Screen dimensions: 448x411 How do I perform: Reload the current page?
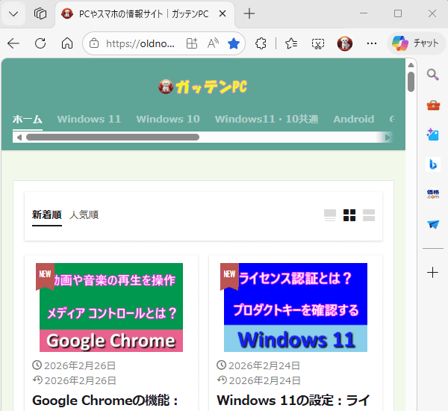click(40, 43)
